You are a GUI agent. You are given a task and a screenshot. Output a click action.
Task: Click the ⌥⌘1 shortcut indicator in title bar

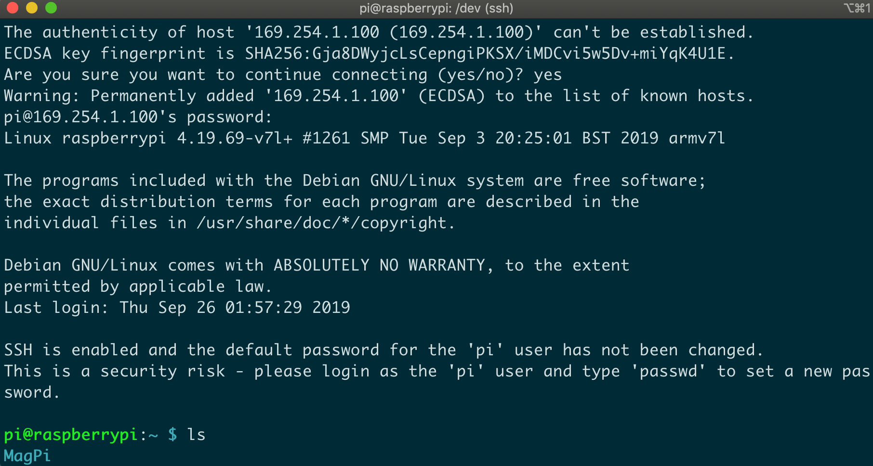click(856, 8)
